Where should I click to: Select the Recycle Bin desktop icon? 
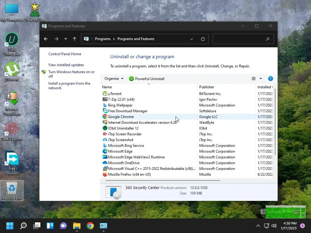(x=12, y=191)
